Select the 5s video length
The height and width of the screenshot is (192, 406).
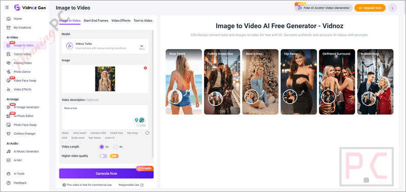click(x=101, y=147)
